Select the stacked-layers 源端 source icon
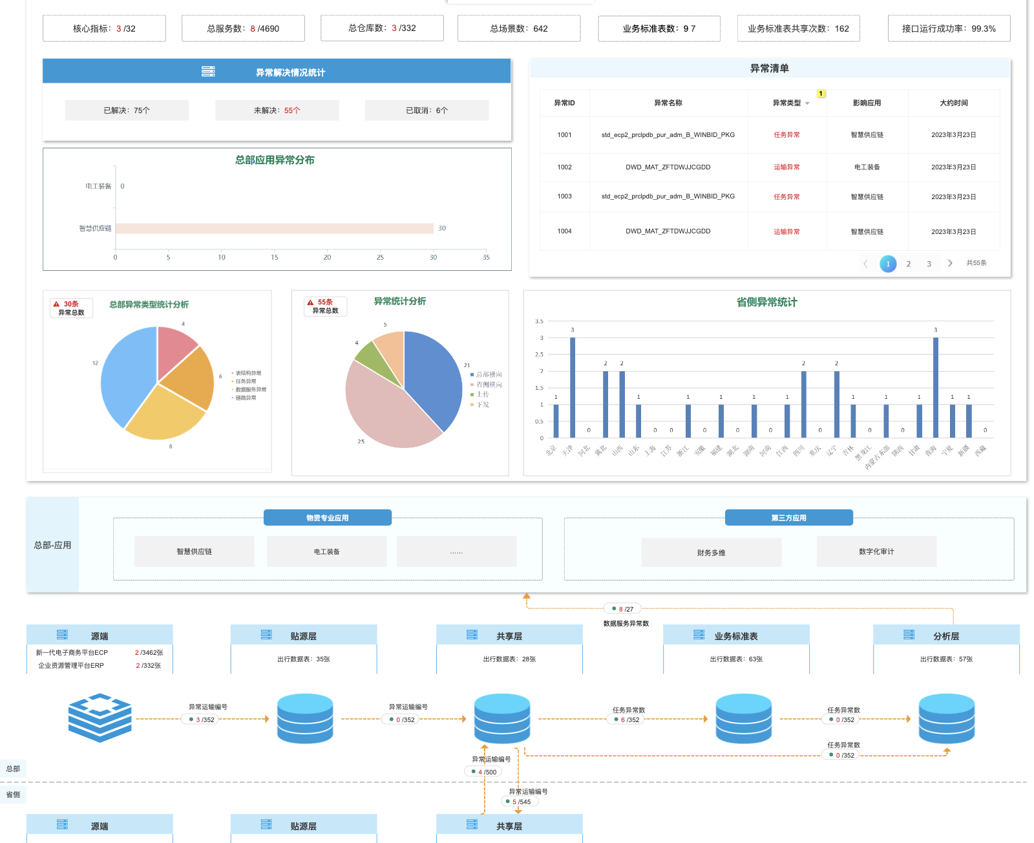The image size is (1034, 843). tap(100, 718)
